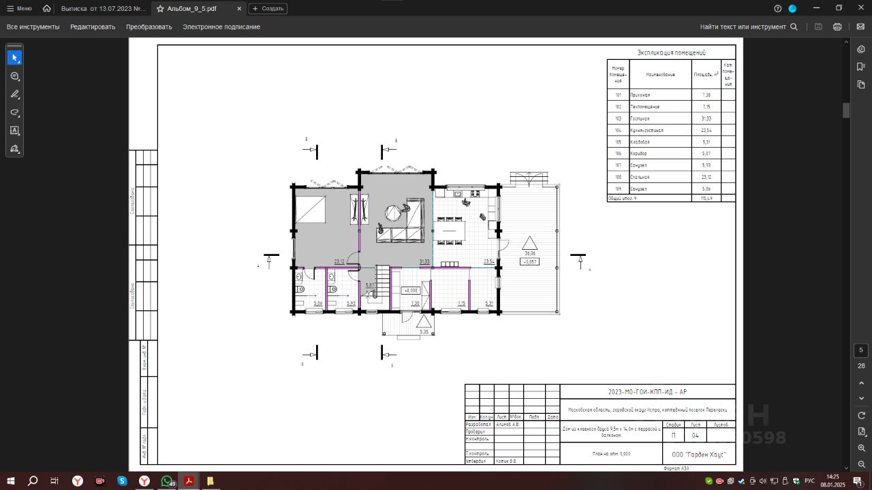Open the Меню hamburger menu
Screen dimensions: 872x490
[x=19, y=9]
